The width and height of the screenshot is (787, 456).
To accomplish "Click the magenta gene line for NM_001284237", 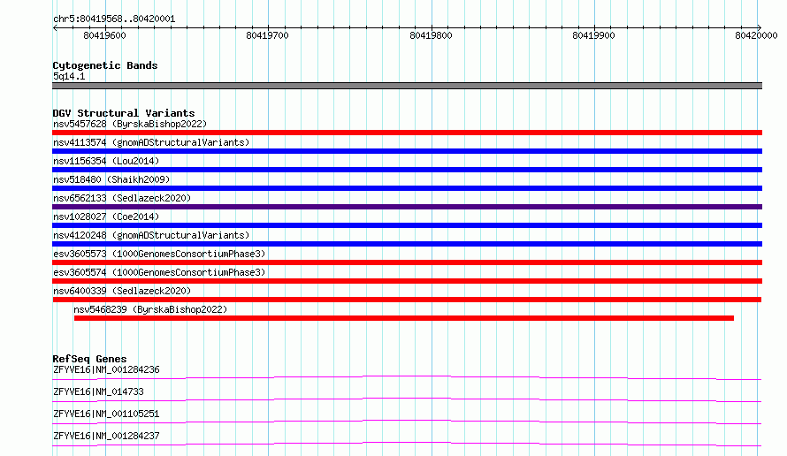I will pyautogui.click(x=407, y=444).
